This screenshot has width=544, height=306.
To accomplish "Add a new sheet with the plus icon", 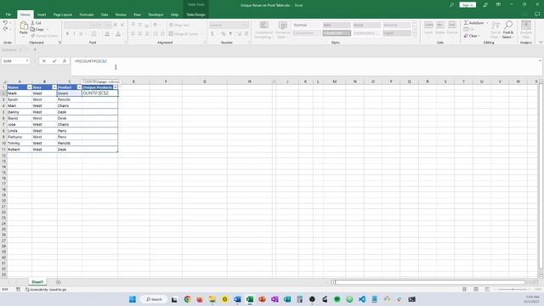I will coord(59,282).
